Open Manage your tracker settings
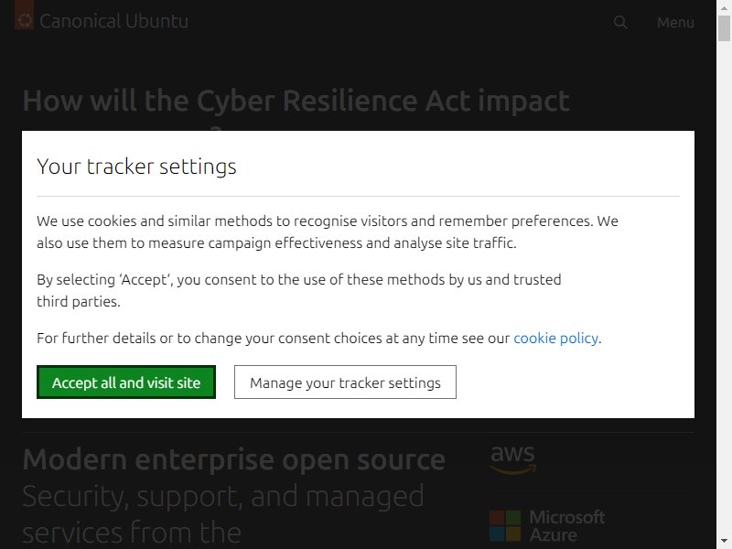The height and width of the screenshot is (549, 732). tap(345, 382)
